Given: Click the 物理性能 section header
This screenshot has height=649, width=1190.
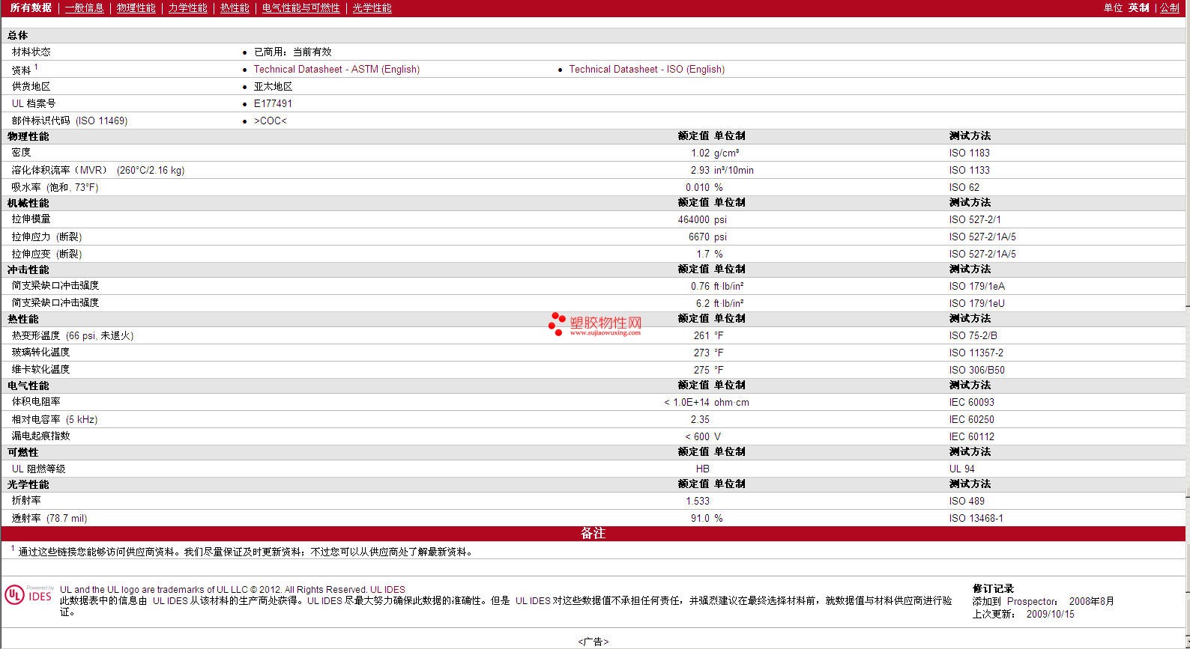Looking at the screenshot, I should (x=28, y=136).
